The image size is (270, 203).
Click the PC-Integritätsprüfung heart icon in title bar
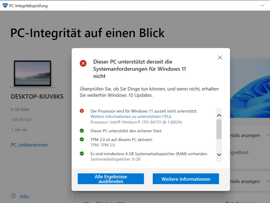click(5, 6)
